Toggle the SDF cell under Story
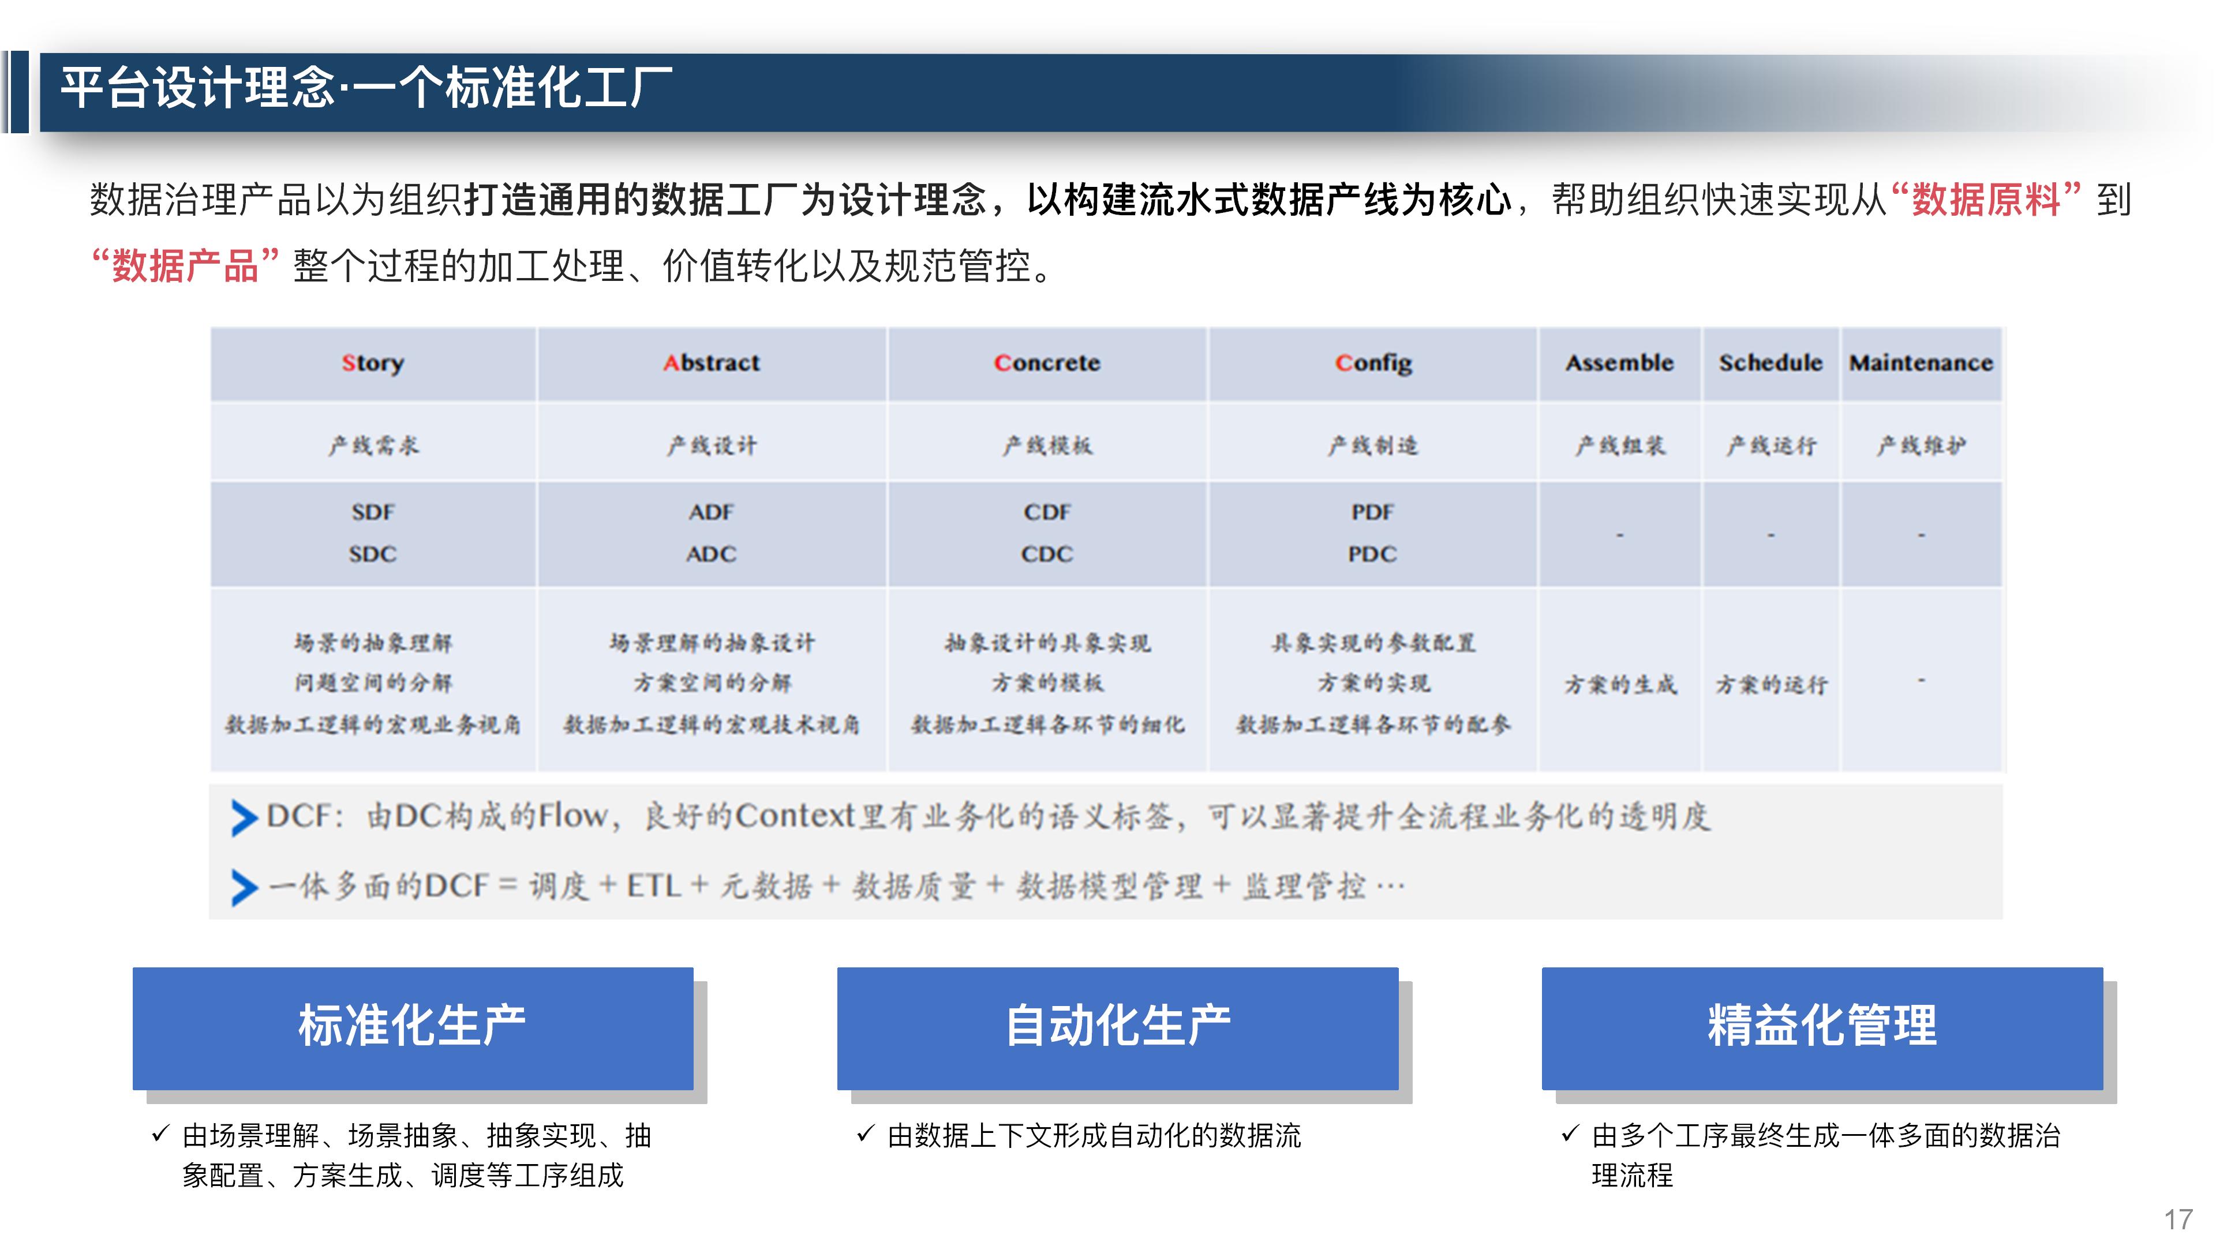This screenshot has width=2216, height=1246. click(x=373, y=512)
